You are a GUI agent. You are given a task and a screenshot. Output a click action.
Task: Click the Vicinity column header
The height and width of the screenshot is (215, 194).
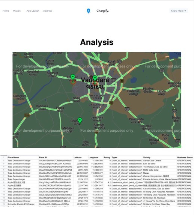tap(147, 158)
